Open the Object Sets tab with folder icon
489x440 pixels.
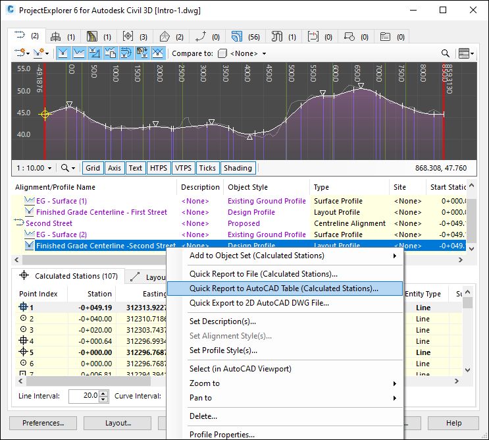392,37
